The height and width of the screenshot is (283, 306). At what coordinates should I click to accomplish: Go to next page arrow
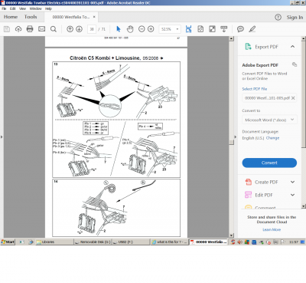pos(79,29)
